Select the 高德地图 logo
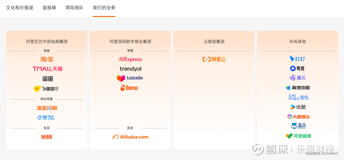Viewport: 344px width, 160px height. [x=297, y=88]
